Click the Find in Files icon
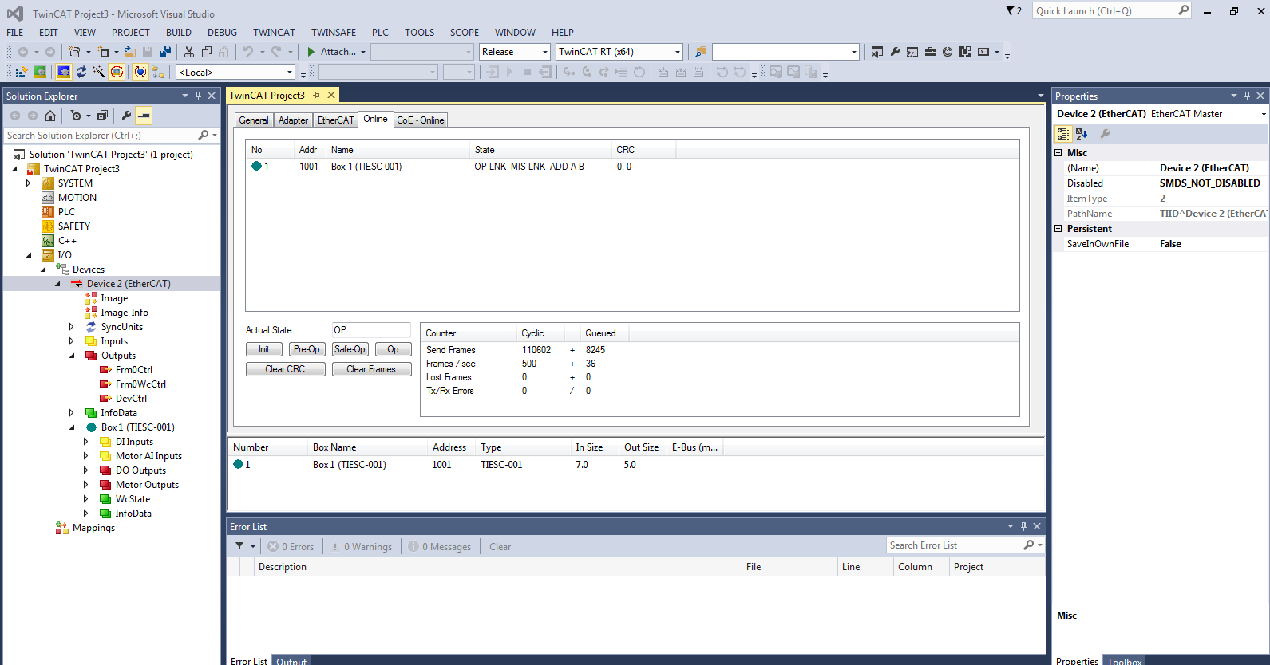 click(x=701, y=52)
